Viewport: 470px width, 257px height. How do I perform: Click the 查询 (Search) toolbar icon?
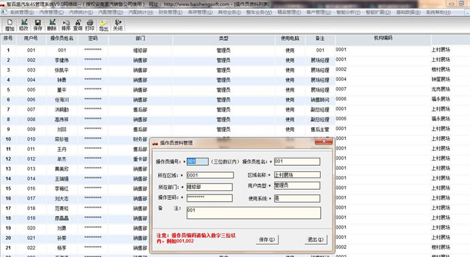click(x=78, y=25)
